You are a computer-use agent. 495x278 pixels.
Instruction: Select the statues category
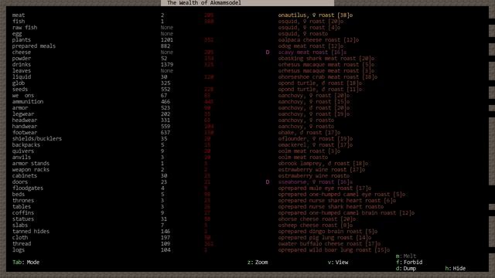23,219
